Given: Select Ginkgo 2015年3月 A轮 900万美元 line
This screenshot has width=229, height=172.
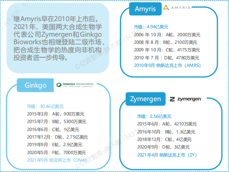Looking at the screenshot, I should coord(56,114).
